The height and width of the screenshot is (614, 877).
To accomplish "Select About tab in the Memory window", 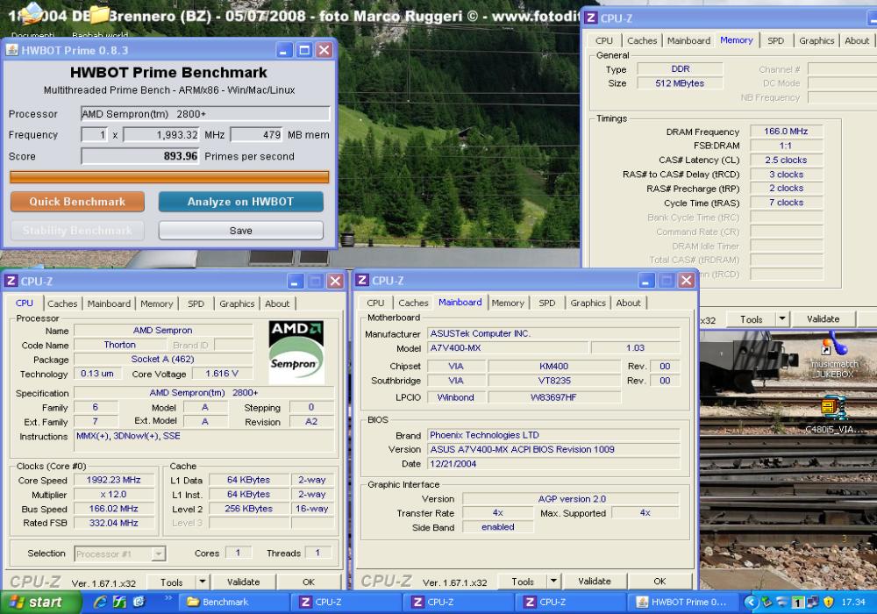I will [x=856, y=40].
